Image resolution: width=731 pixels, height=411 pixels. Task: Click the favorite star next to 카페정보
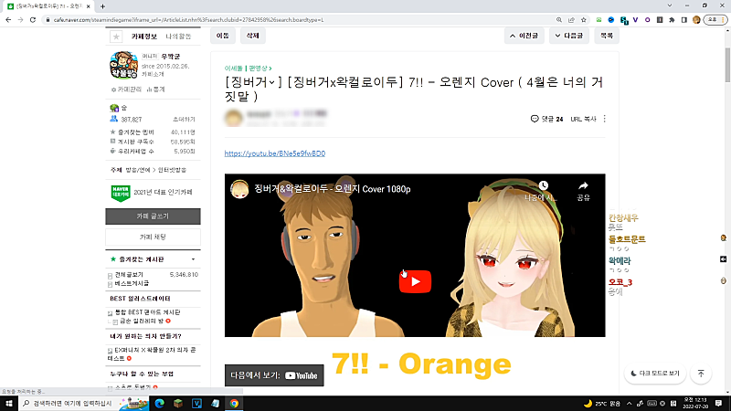click(x=116, y=37)
